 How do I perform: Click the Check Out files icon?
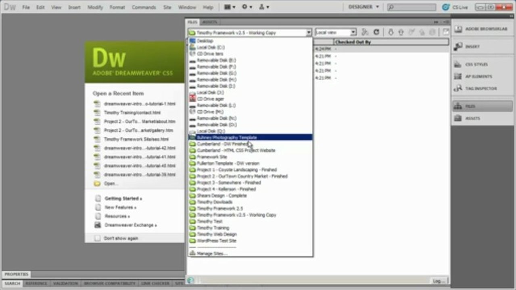412,32
